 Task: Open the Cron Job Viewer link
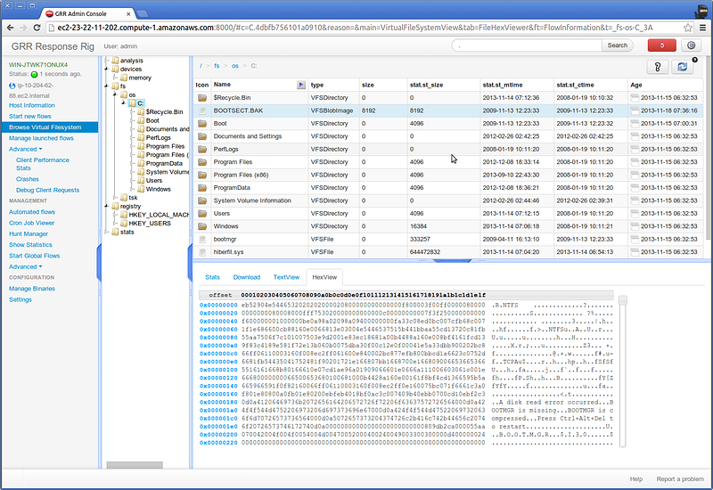click(31, 223)
